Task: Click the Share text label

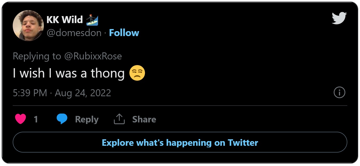Action: click(x=144, y=119)
